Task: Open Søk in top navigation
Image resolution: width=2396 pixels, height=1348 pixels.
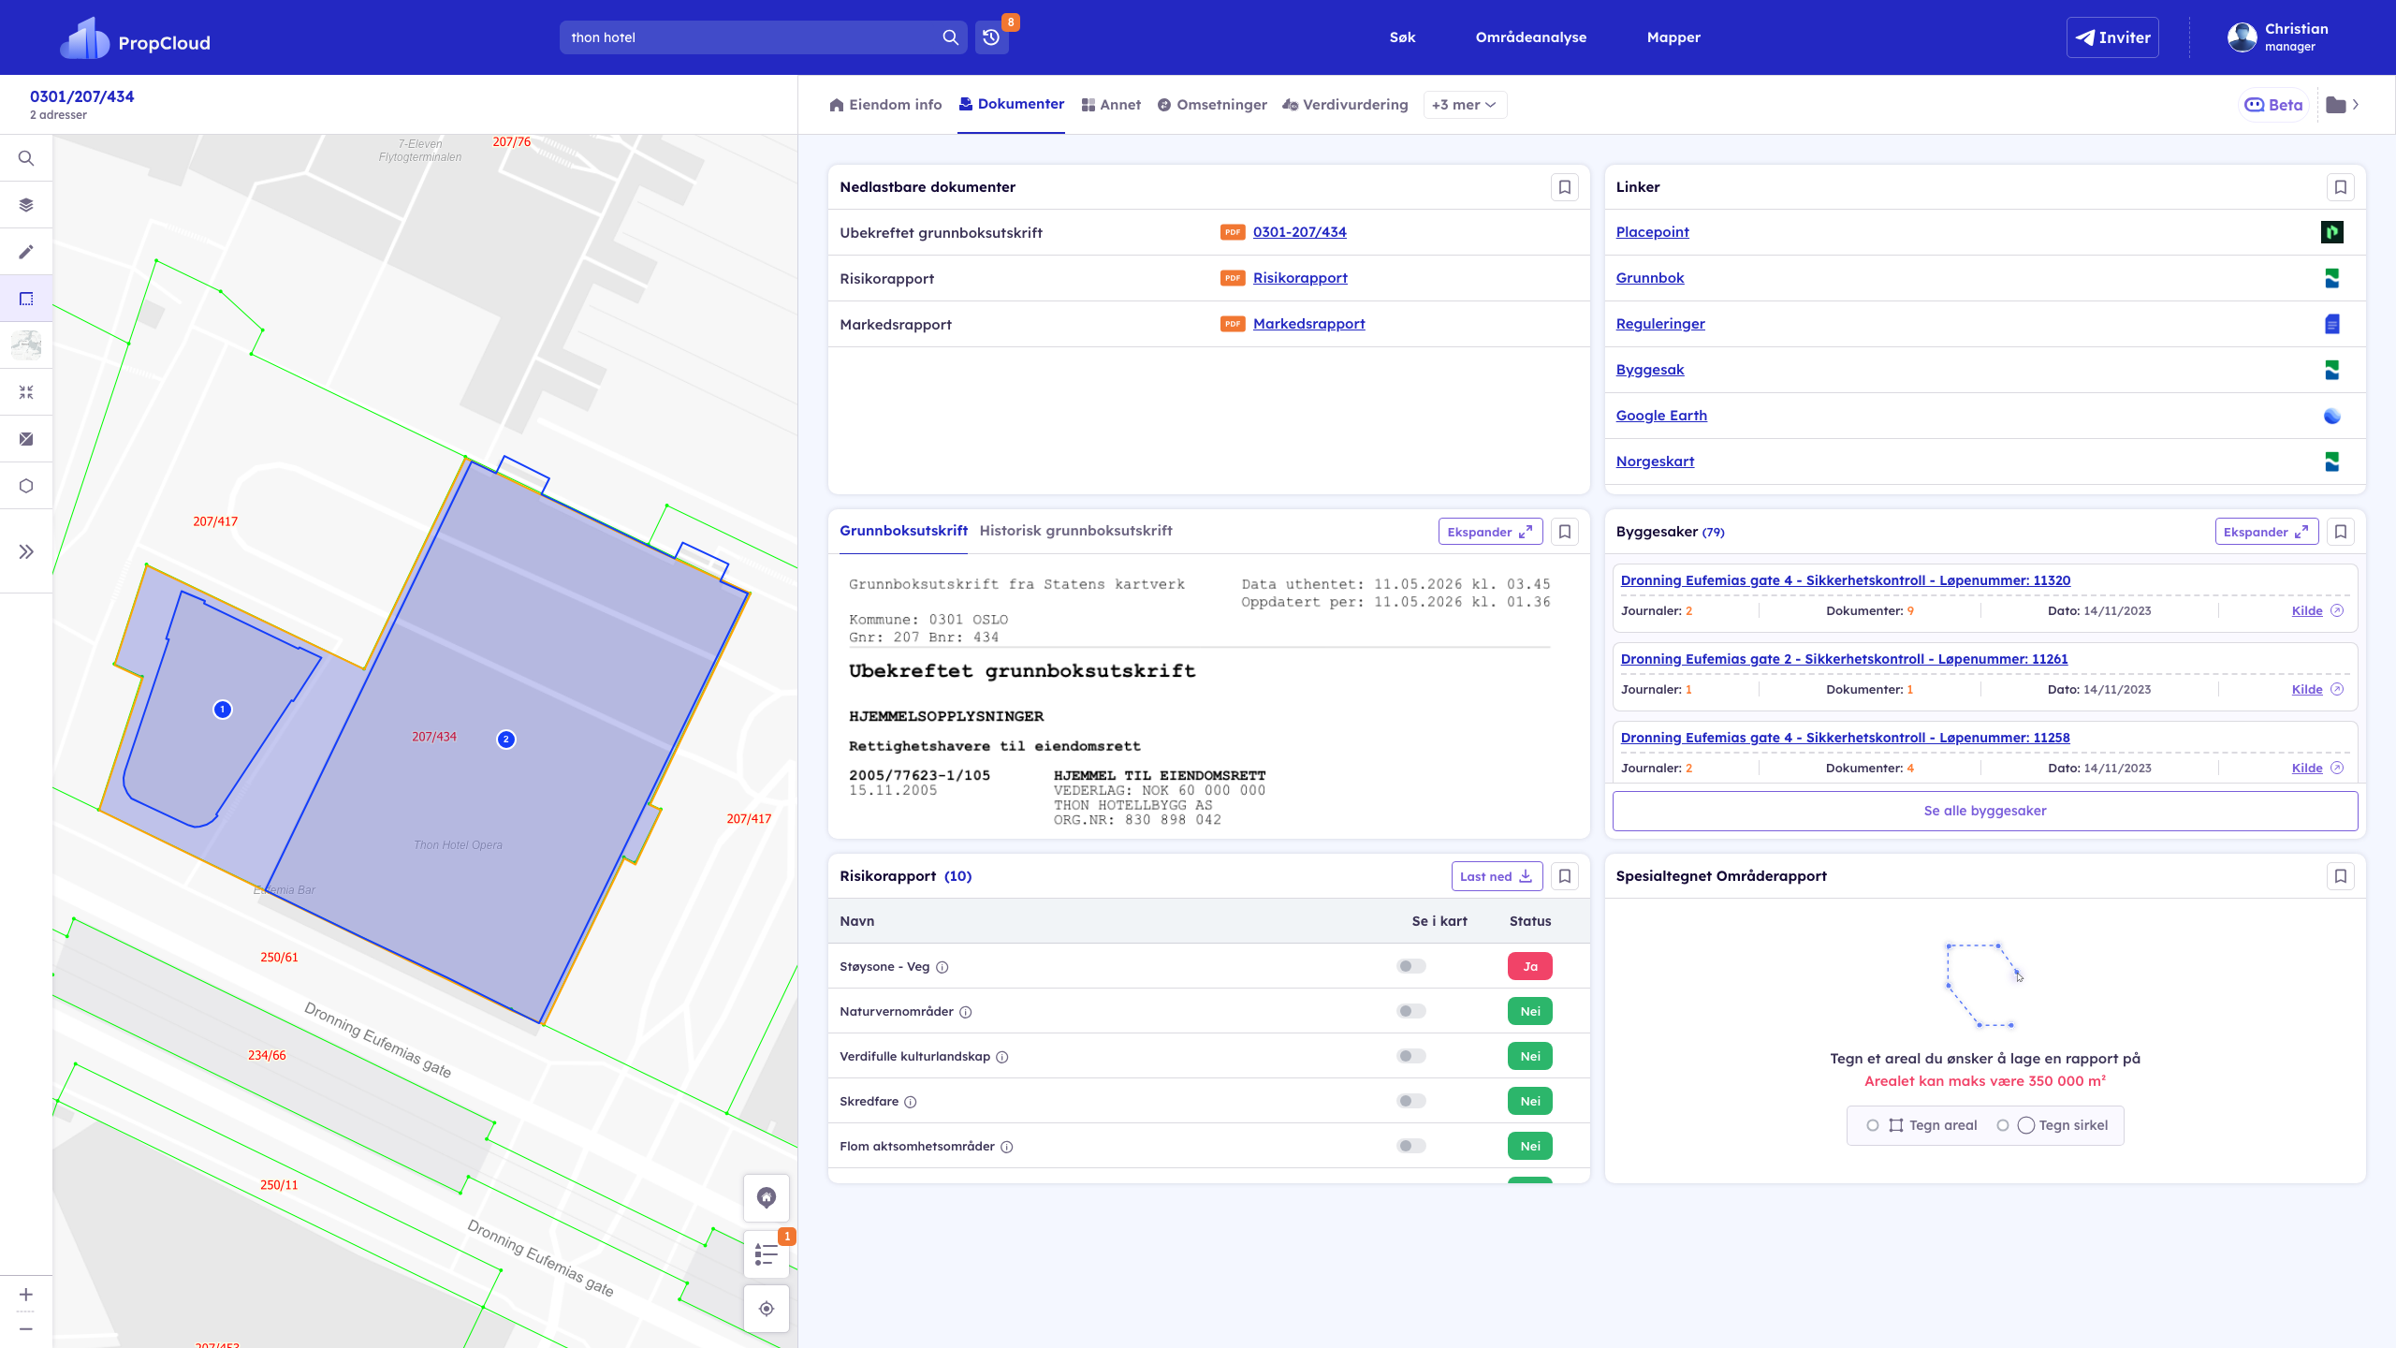Action: click(x=1402, y=37)
